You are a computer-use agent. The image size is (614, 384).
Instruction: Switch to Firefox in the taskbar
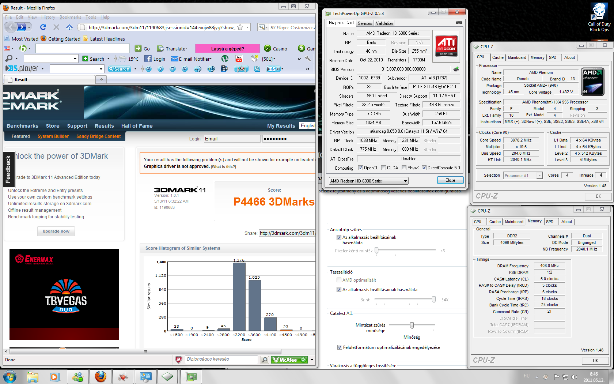point(100,377)
